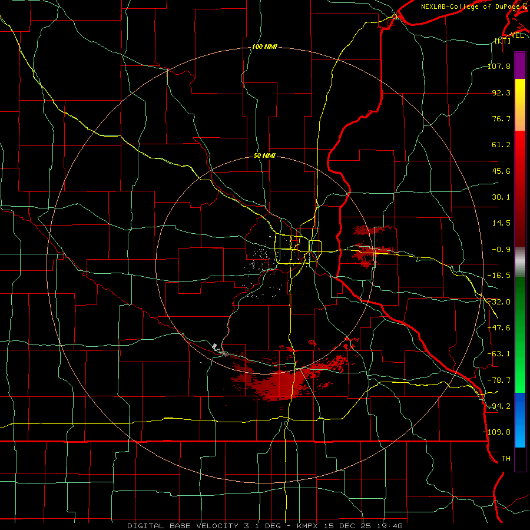Click the 92.3 value on velocity scale
This screenshot has width=530, height=530.
[x=501, y=92]
